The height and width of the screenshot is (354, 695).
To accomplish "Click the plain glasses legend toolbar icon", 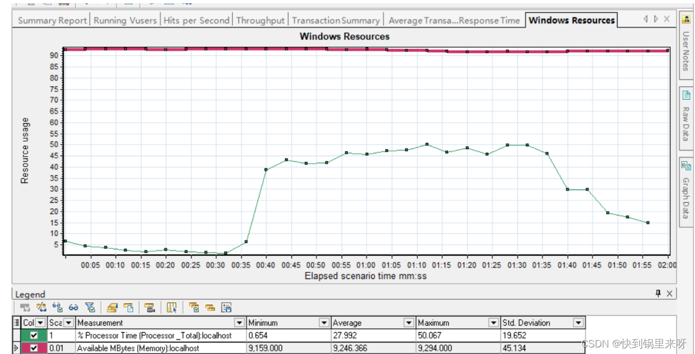I will pos(74,307).
